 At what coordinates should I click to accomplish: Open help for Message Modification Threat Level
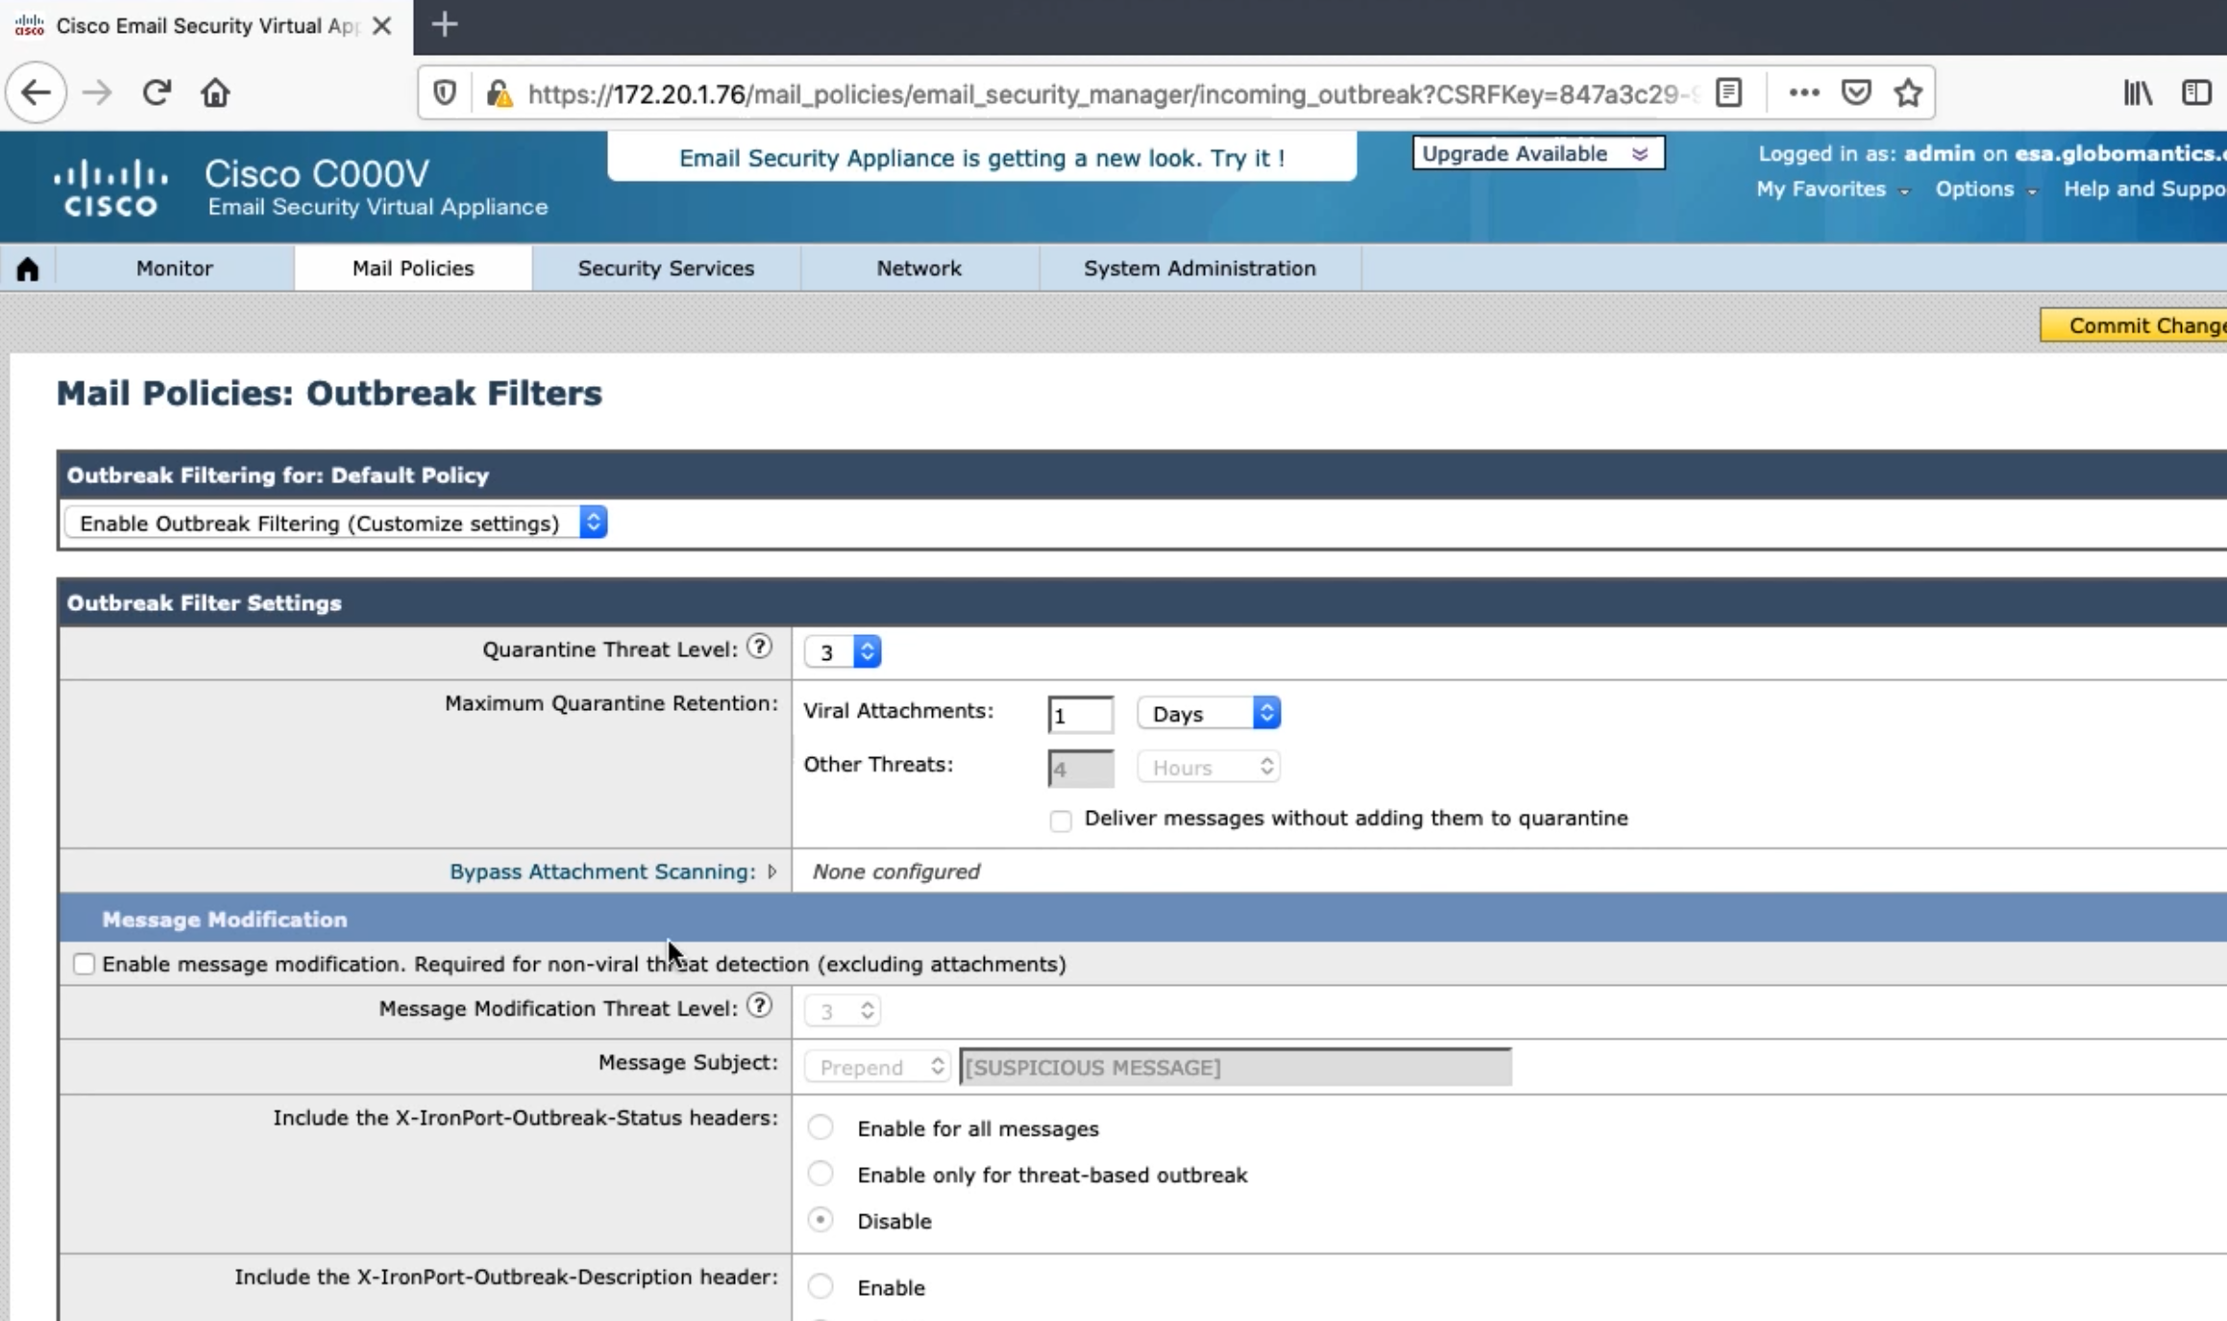click(x=759, y=1006)
